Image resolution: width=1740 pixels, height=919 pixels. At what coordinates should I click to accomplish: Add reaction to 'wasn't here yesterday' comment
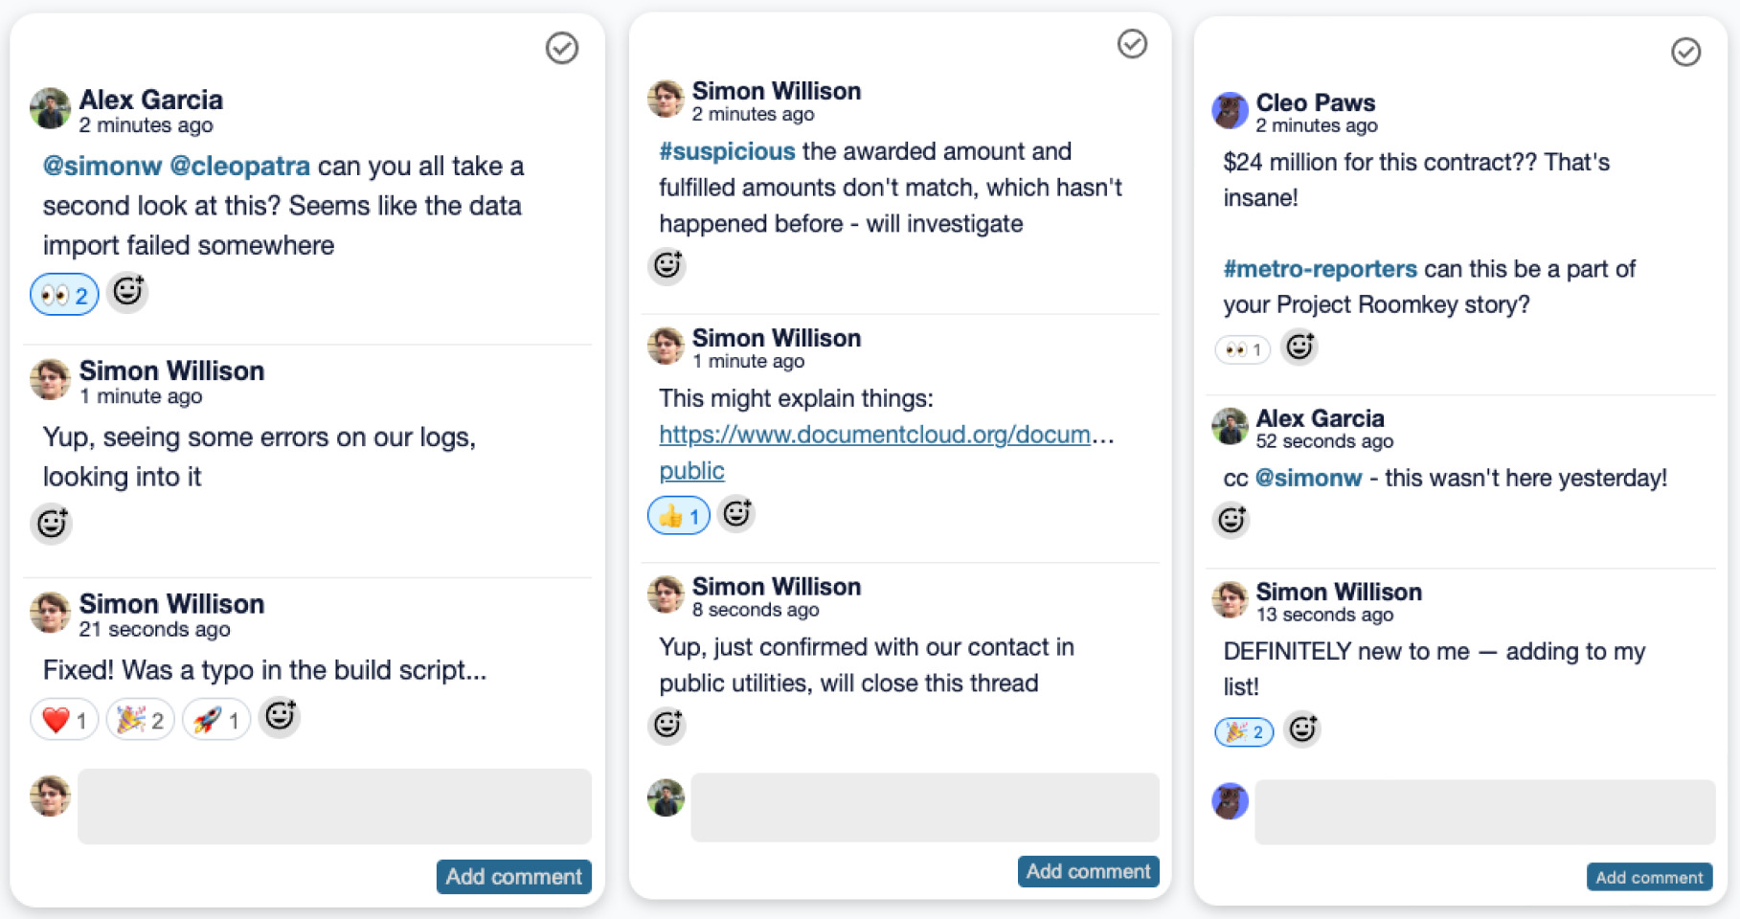click(1232, 520)
